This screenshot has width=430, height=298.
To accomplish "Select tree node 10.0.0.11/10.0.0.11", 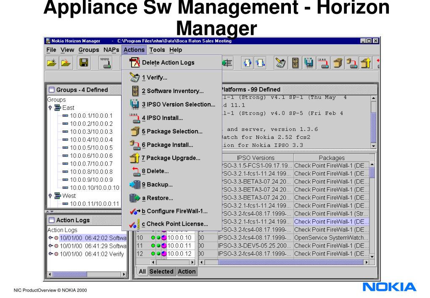I will [x=94, y=204].
